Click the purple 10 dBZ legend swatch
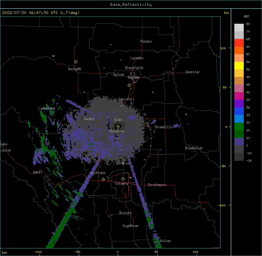 [x=239, y=142]
